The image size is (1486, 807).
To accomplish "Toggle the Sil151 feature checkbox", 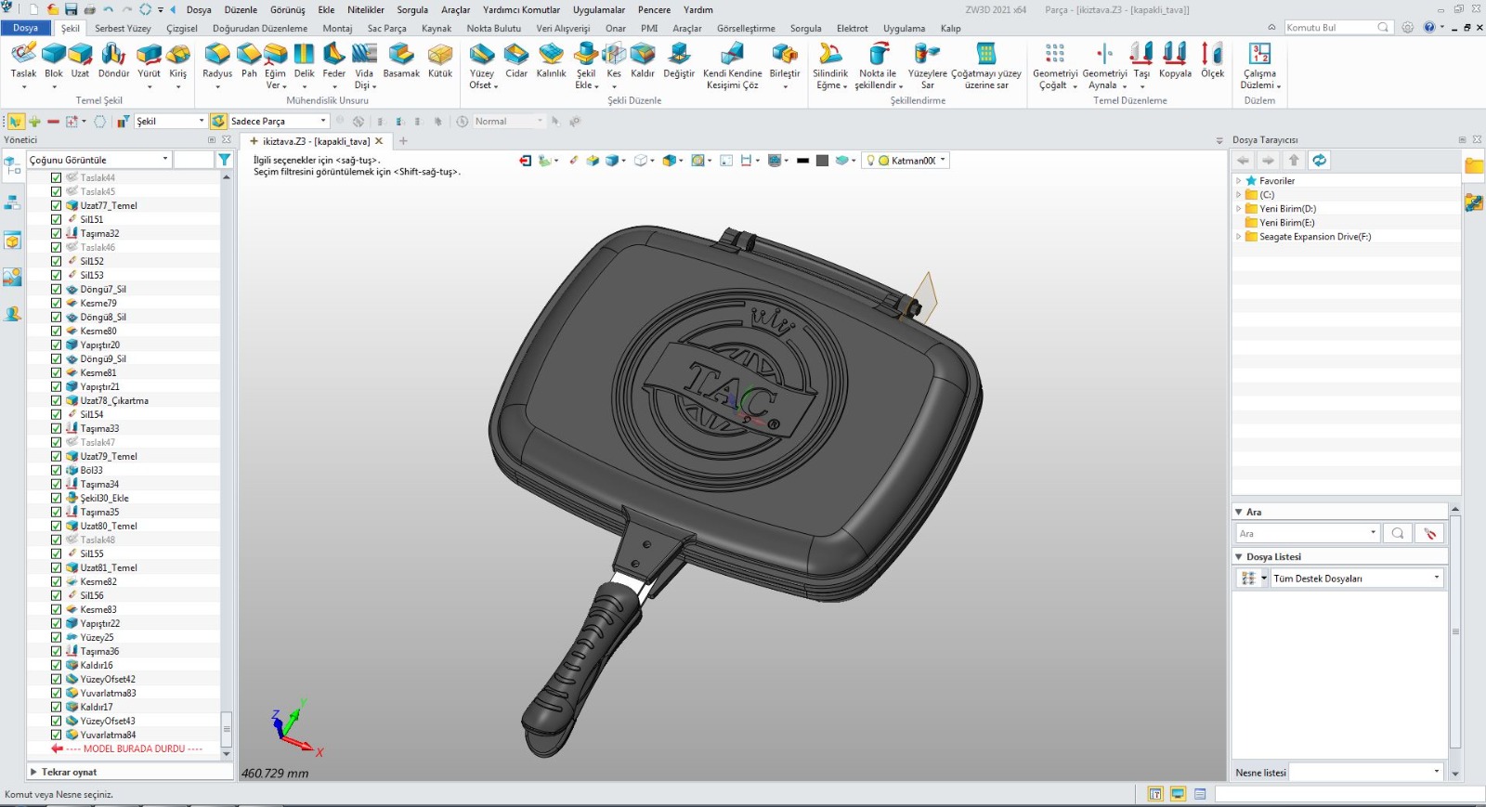I will point(57,219).
